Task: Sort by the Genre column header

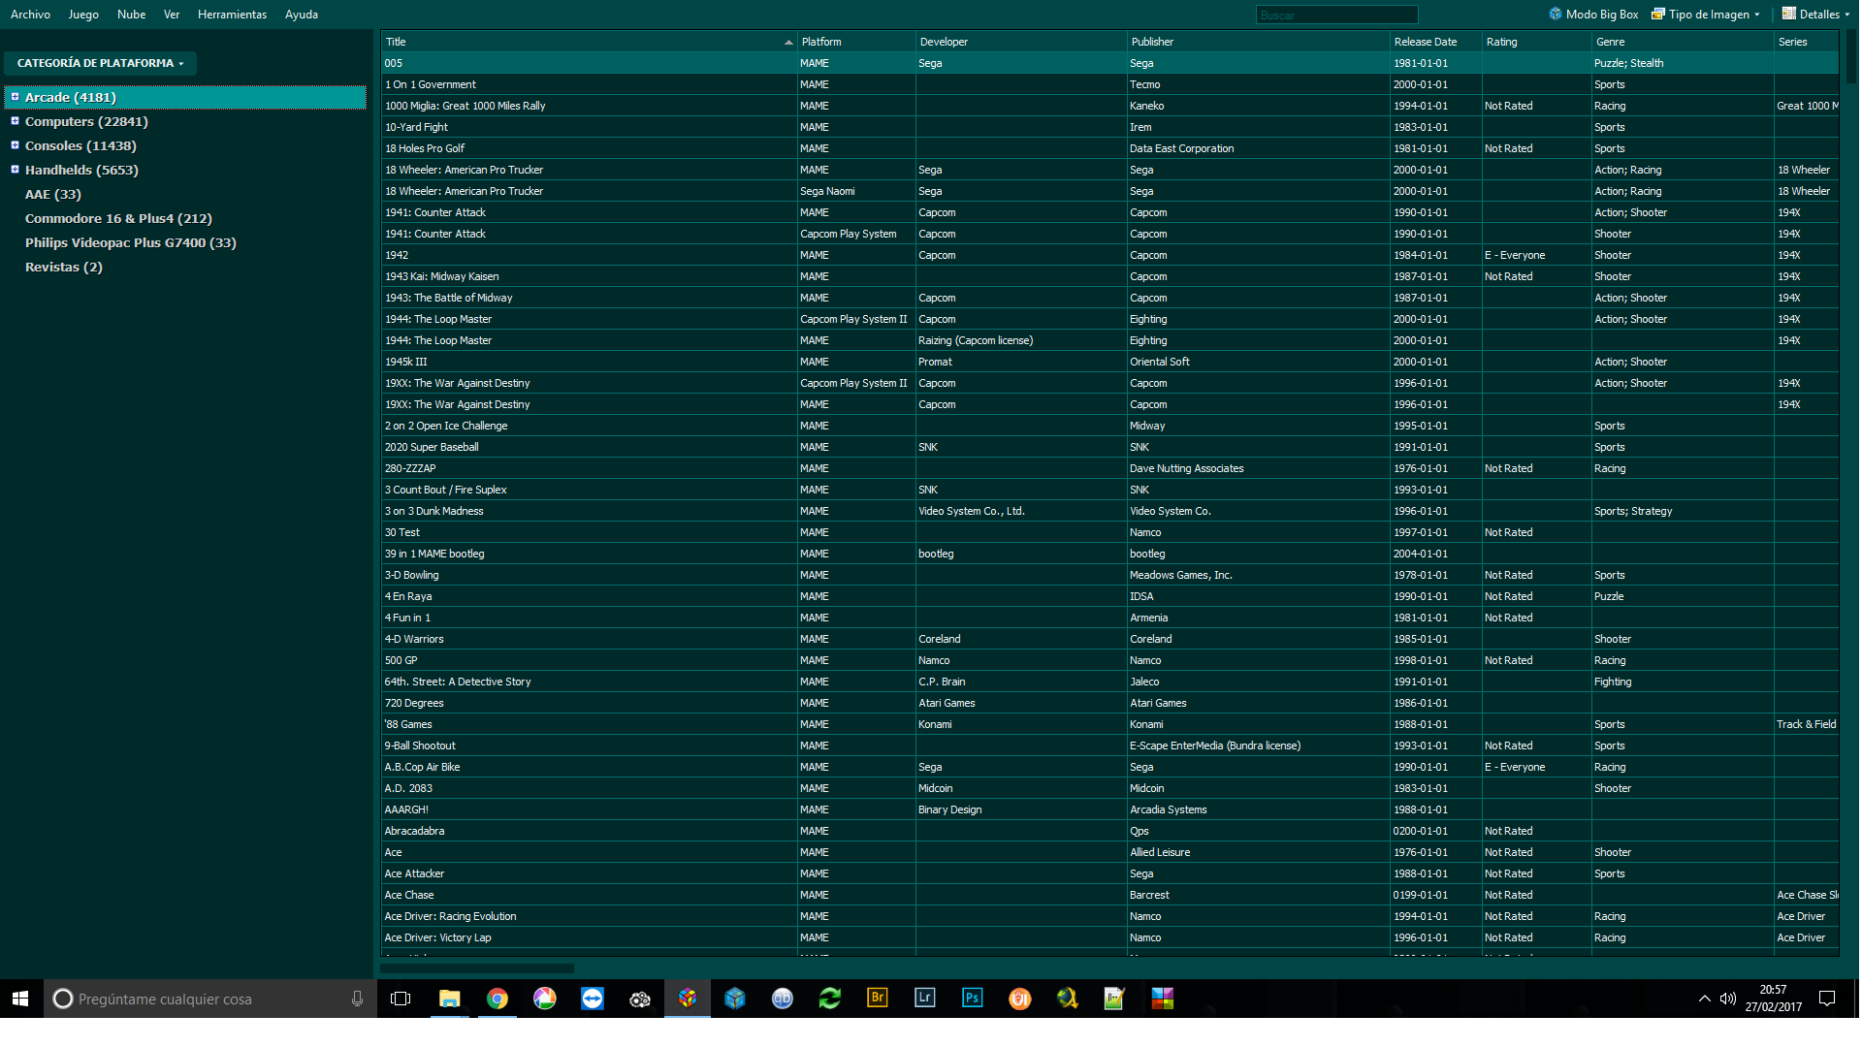Action: [x=1683, y=42]
